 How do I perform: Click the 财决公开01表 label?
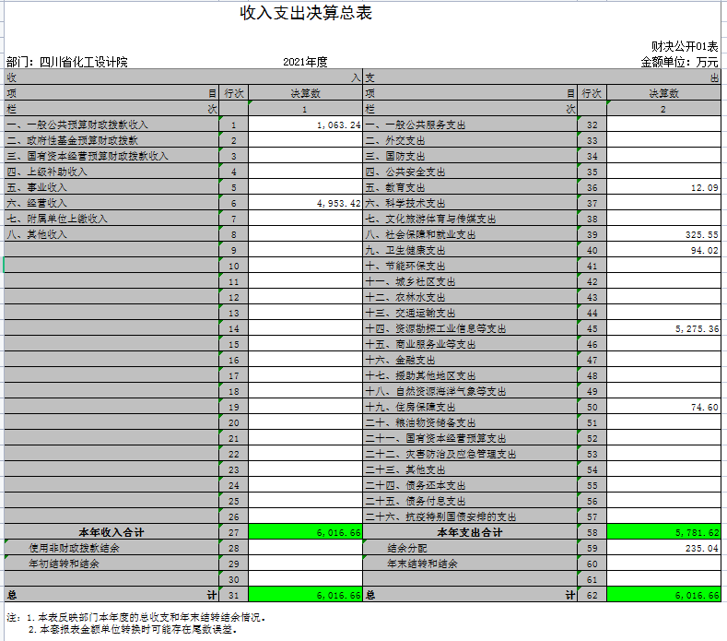click(685, 46)
